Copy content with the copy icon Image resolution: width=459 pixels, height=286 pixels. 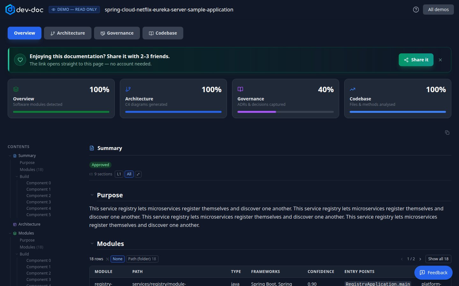click(x=447, y=133)
